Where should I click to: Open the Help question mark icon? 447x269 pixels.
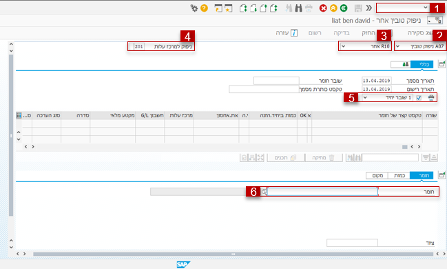point(204,8)
